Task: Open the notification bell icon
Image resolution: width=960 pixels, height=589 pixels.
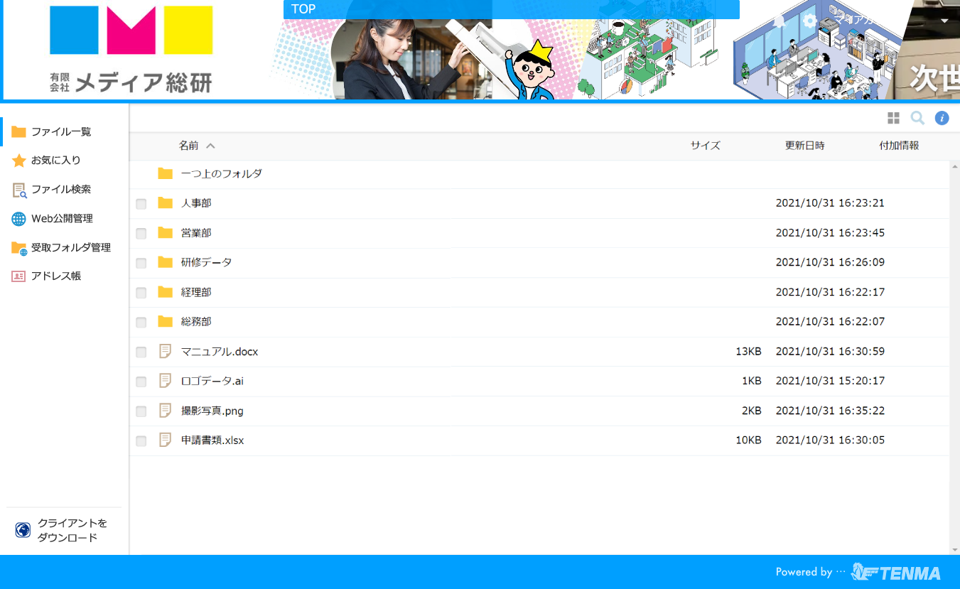Action: click(x=780, y=21)
